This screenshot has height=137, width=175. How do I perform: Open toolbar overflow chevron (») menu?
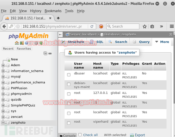click(161, 26)
